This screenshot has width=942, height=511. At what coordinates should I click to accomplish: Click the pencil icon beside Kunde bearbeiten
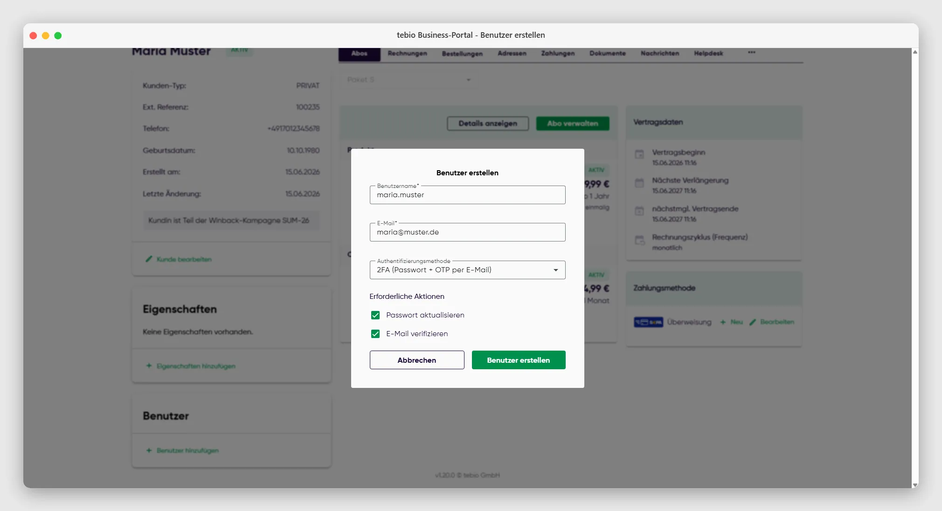coord(149,259)
